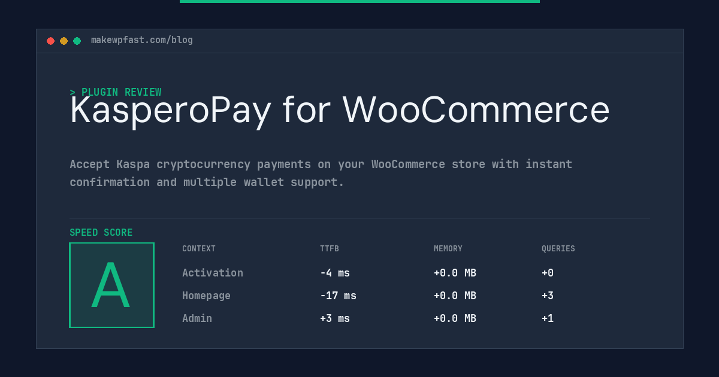Click the green window dot
This screenshot has width=719, height=377.
click(x=77, y=41)
